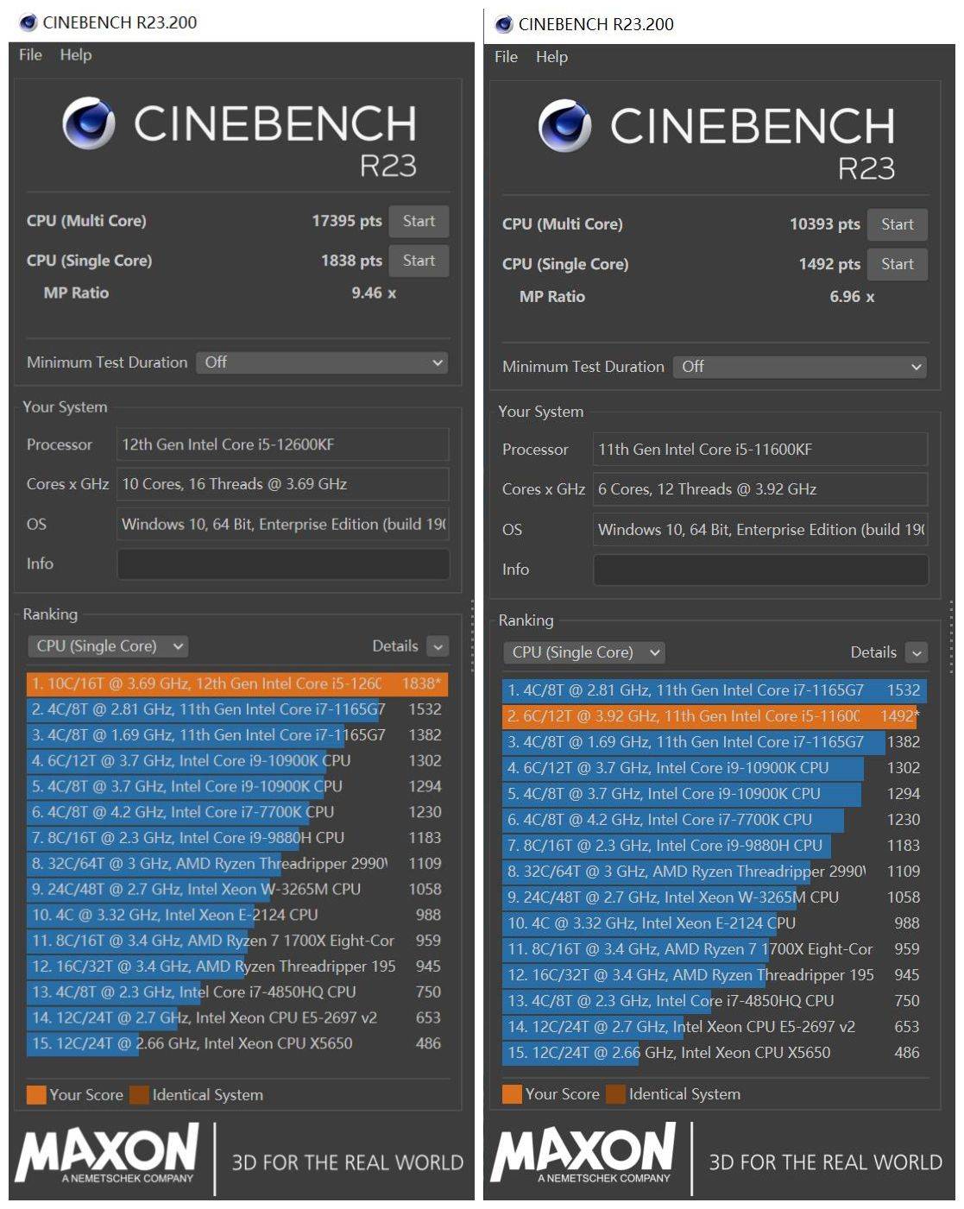Select the Xeon X5650 row in left ranking
The image size is (964, 1209).
[x=237, y=1043]
